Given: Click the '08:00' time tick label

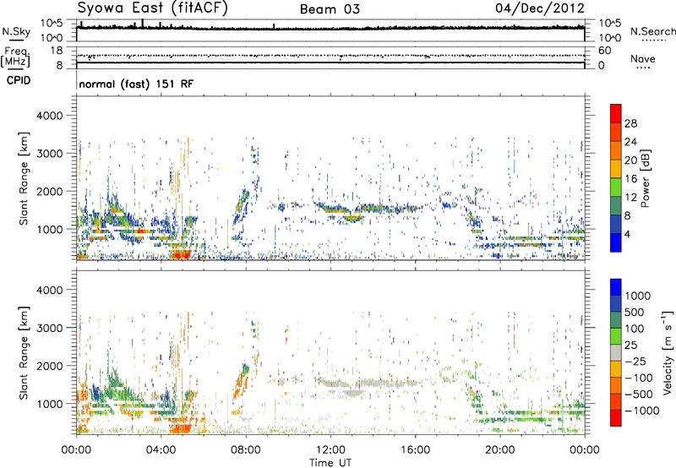Looking at the screenshot, I should click(x=246, y=450).
